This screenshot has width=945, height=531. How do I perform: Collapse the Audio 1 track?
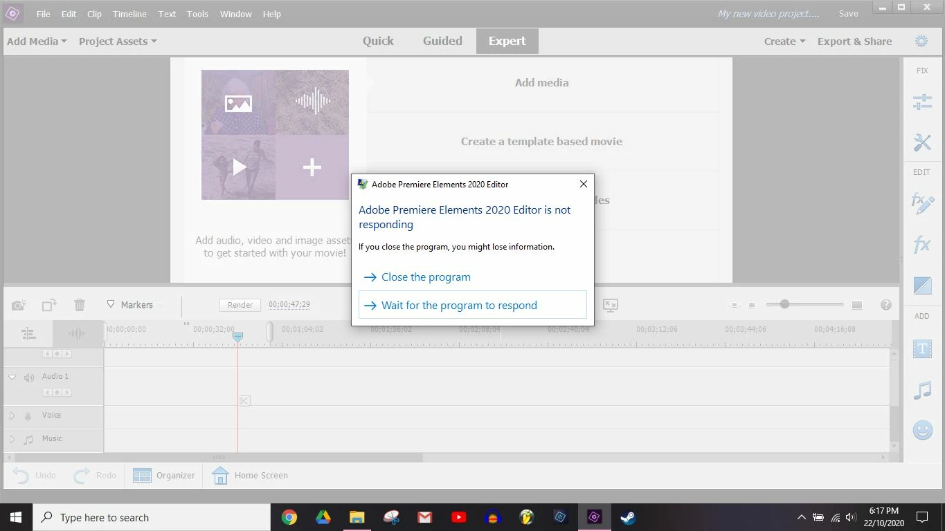[12, 377]
